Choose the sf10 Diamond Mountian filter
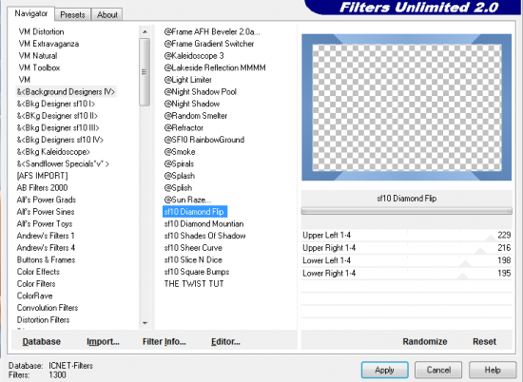The height and width of the screenshot is (382, 523). point(203,223)
